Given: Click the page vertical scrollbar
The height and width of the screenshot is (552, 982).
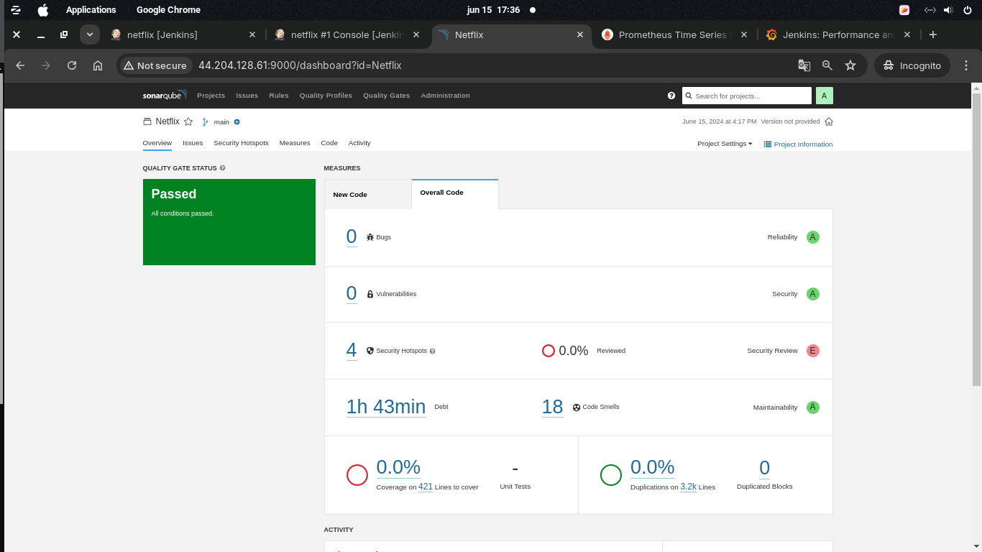Looking at the screenshot, I should point(976,240).
